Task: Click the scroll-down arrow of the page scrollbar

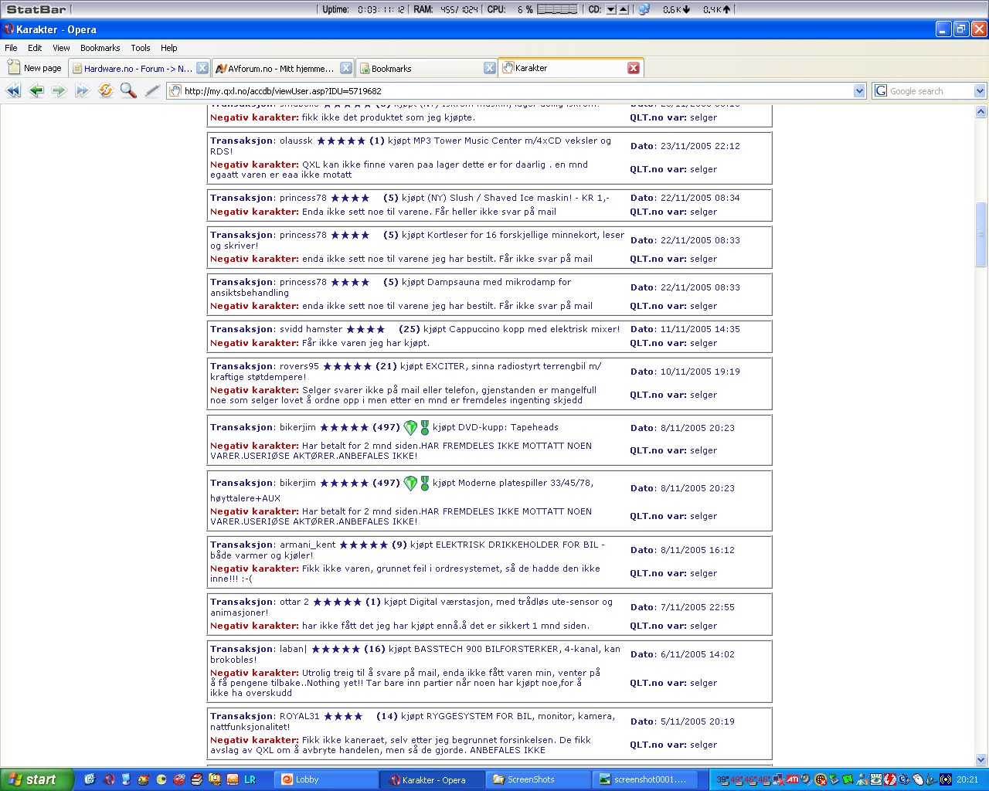Action: tap(981, 760)
